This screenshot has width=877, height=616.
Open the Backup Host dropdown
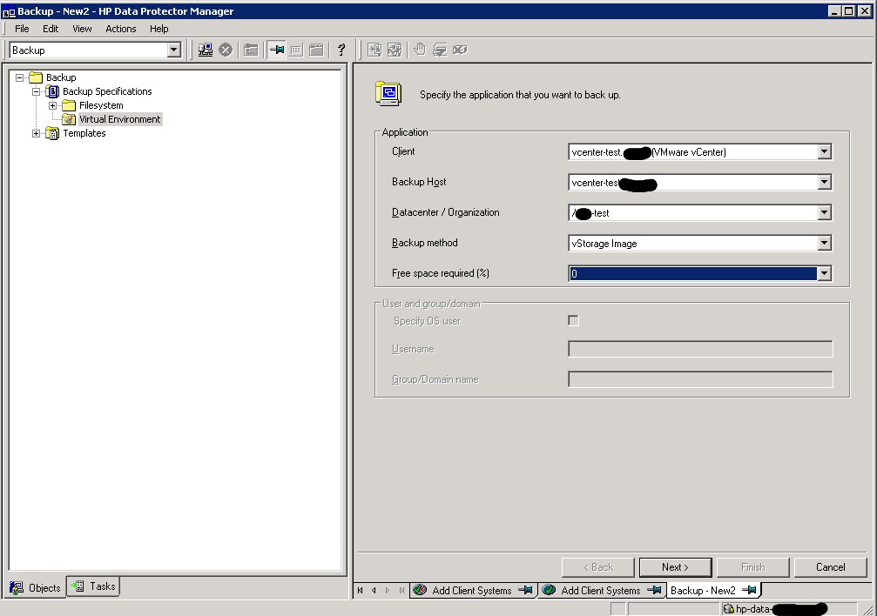coord(824,182)
